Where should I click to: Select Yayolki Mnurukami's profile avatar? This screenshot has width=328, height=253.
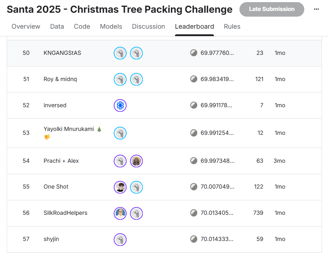pyautogui.click(x=120, y=133)
